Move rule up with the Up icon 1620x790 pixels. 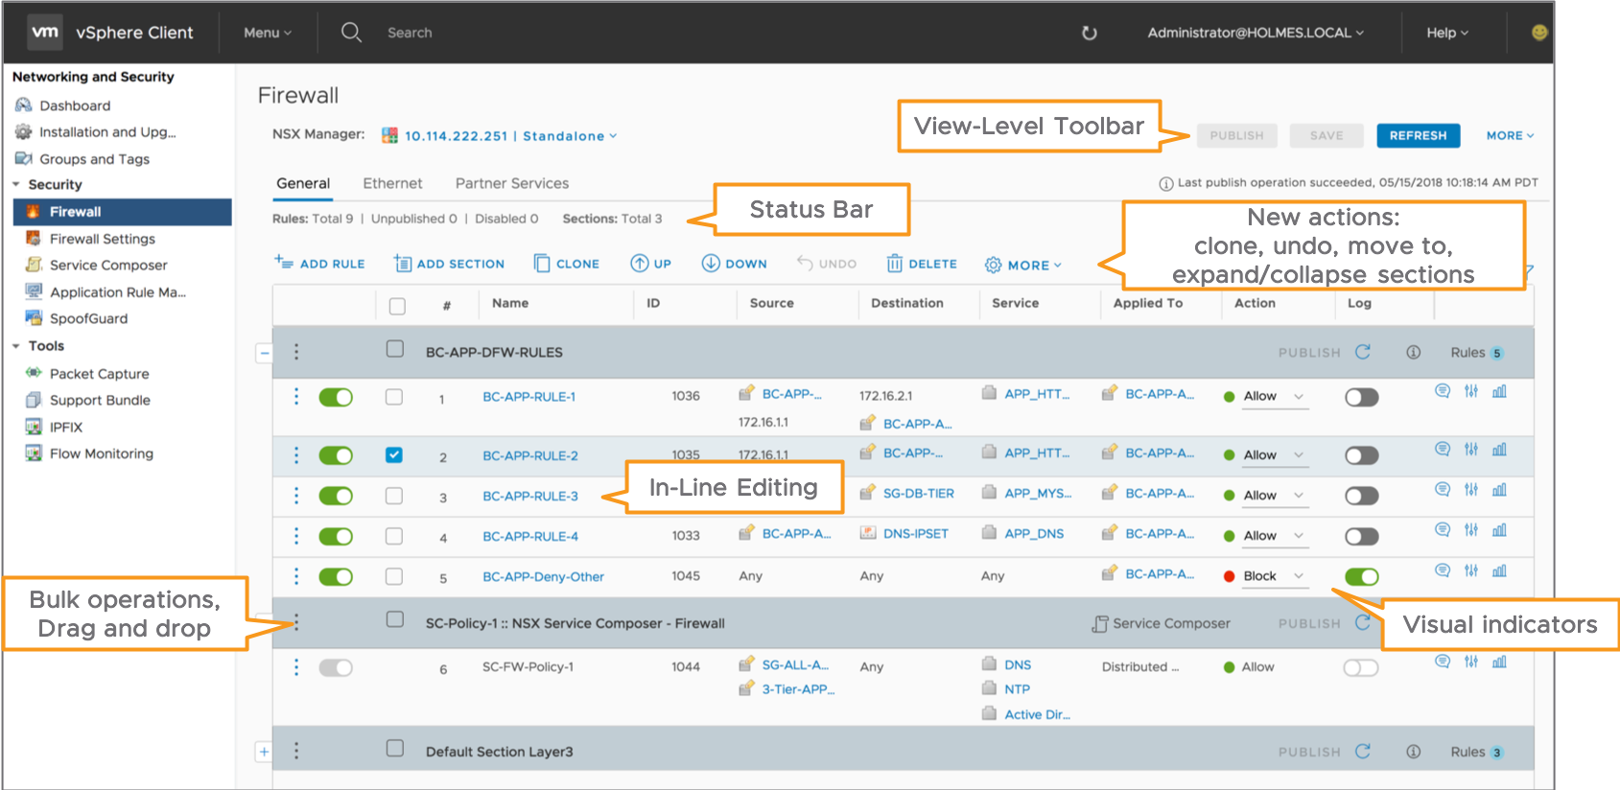[x=639, y=264]
